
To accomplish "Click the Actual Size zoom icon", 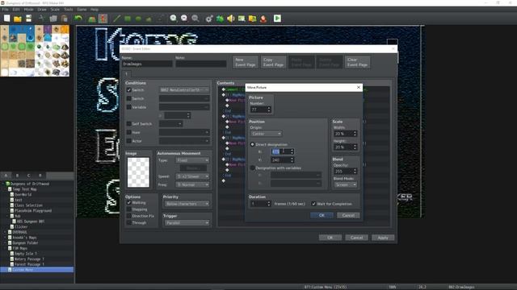I will click(195, 19).
